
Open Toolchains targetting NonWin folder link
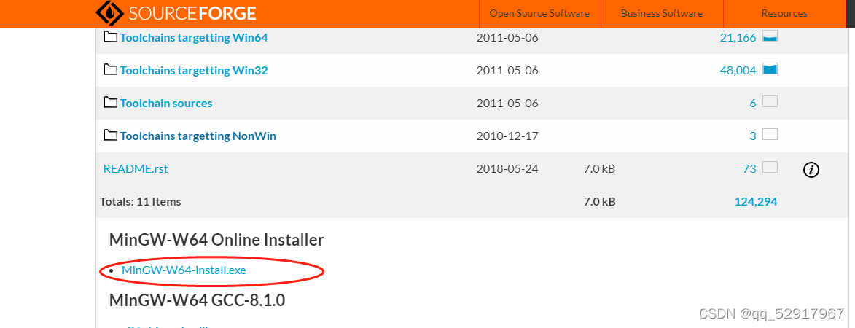pyautogui.click(x=198, y=136)
